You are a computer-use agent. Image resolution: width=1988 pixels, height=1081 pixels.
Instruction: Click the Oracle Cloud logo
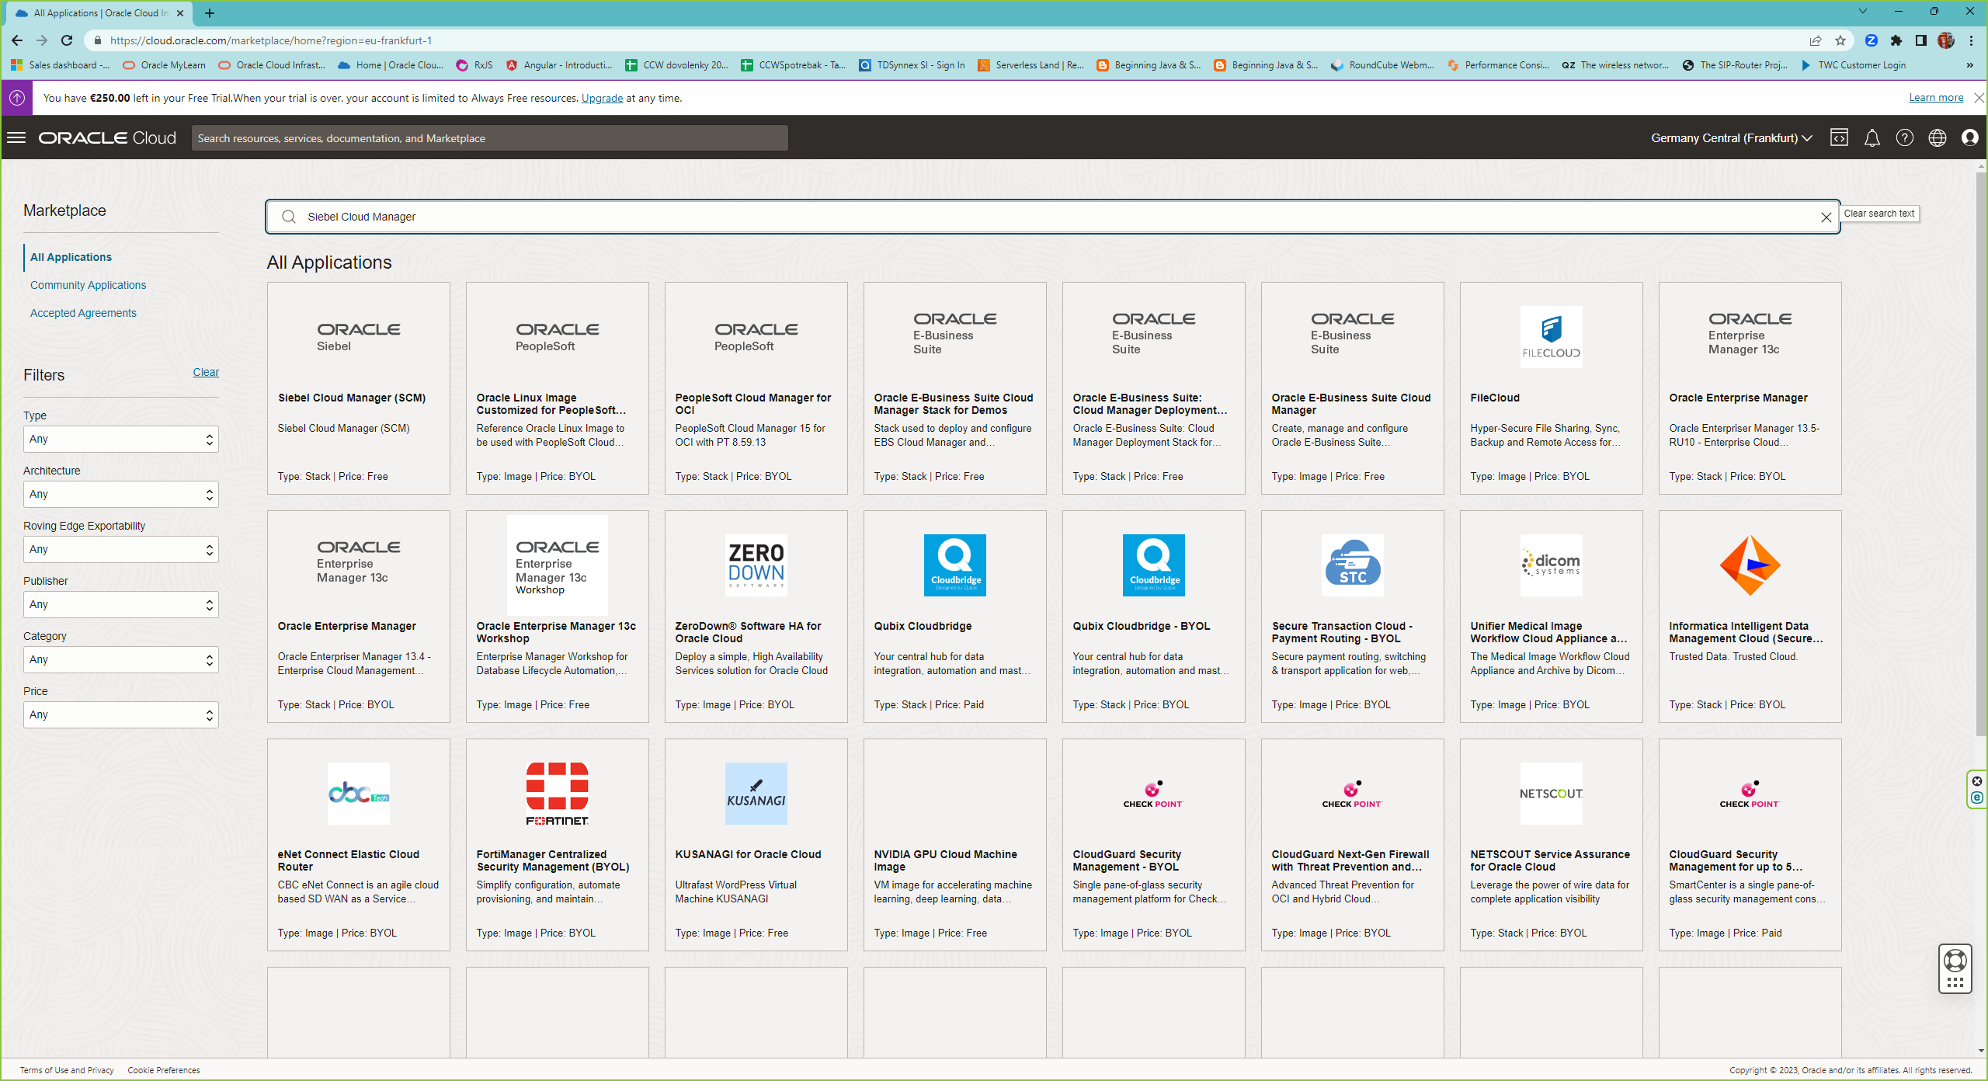107,137
